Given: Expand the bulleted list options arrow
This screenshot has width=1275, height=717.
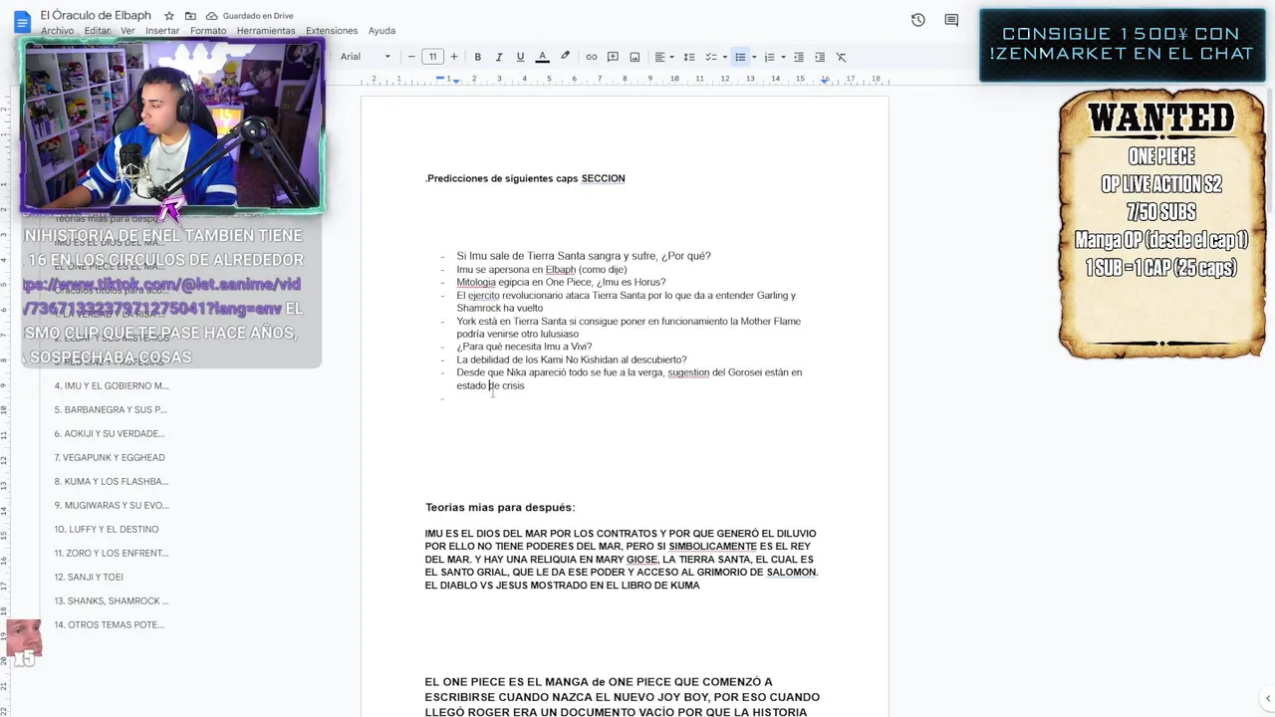Looking at the screenshot, I should pos(754,57).
